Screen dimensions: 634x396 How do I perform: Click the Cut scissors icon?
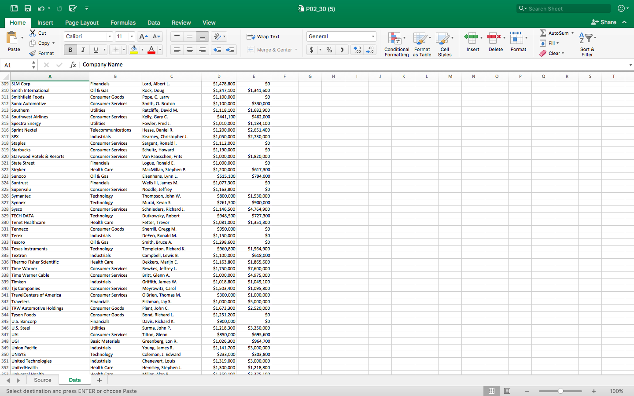[33, 33]
